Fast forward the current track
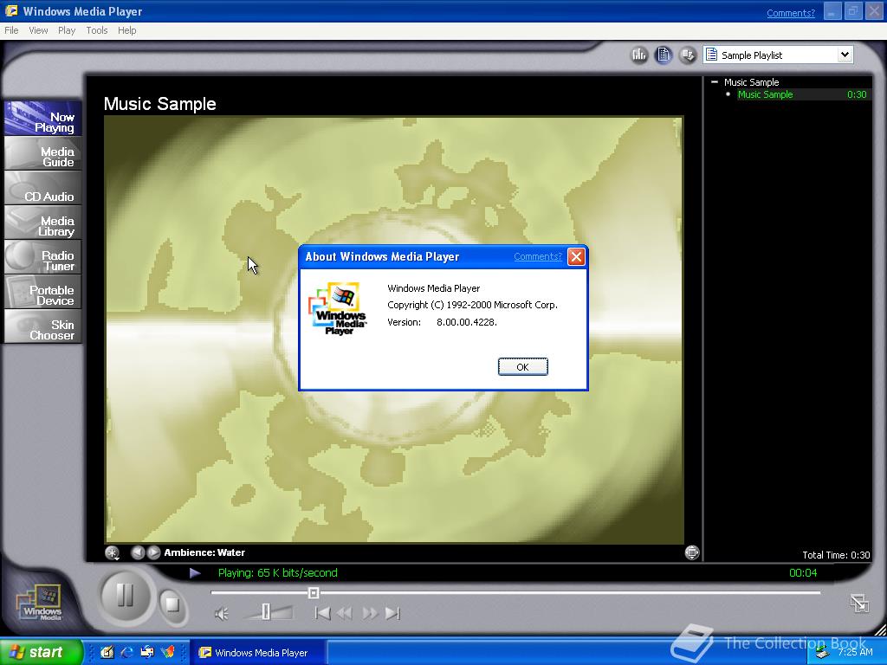 coord(369,614)
